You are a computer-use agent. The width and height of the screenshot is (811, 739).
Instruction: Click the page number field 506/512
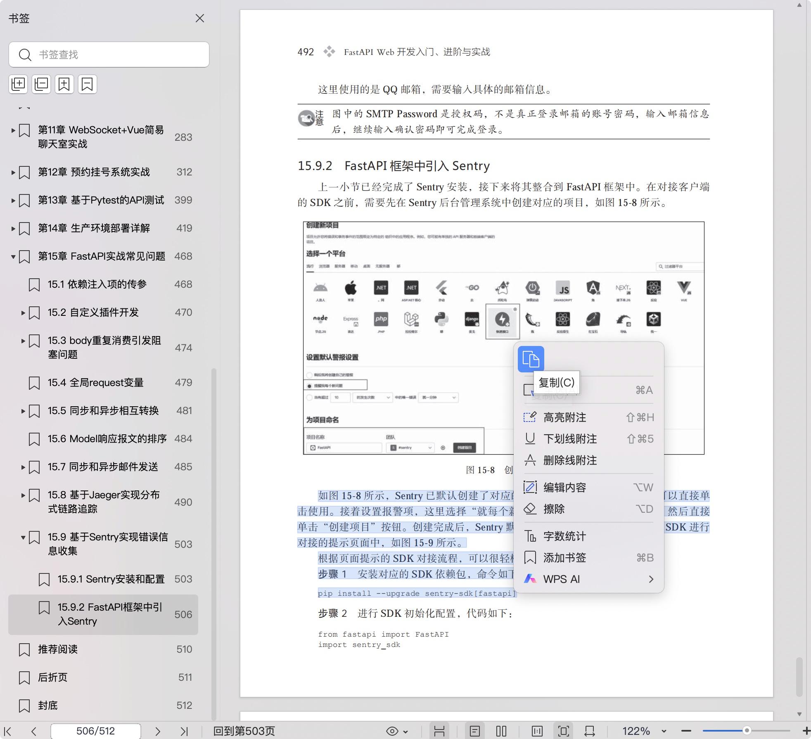pyautogui.click(x=96, y=731)
